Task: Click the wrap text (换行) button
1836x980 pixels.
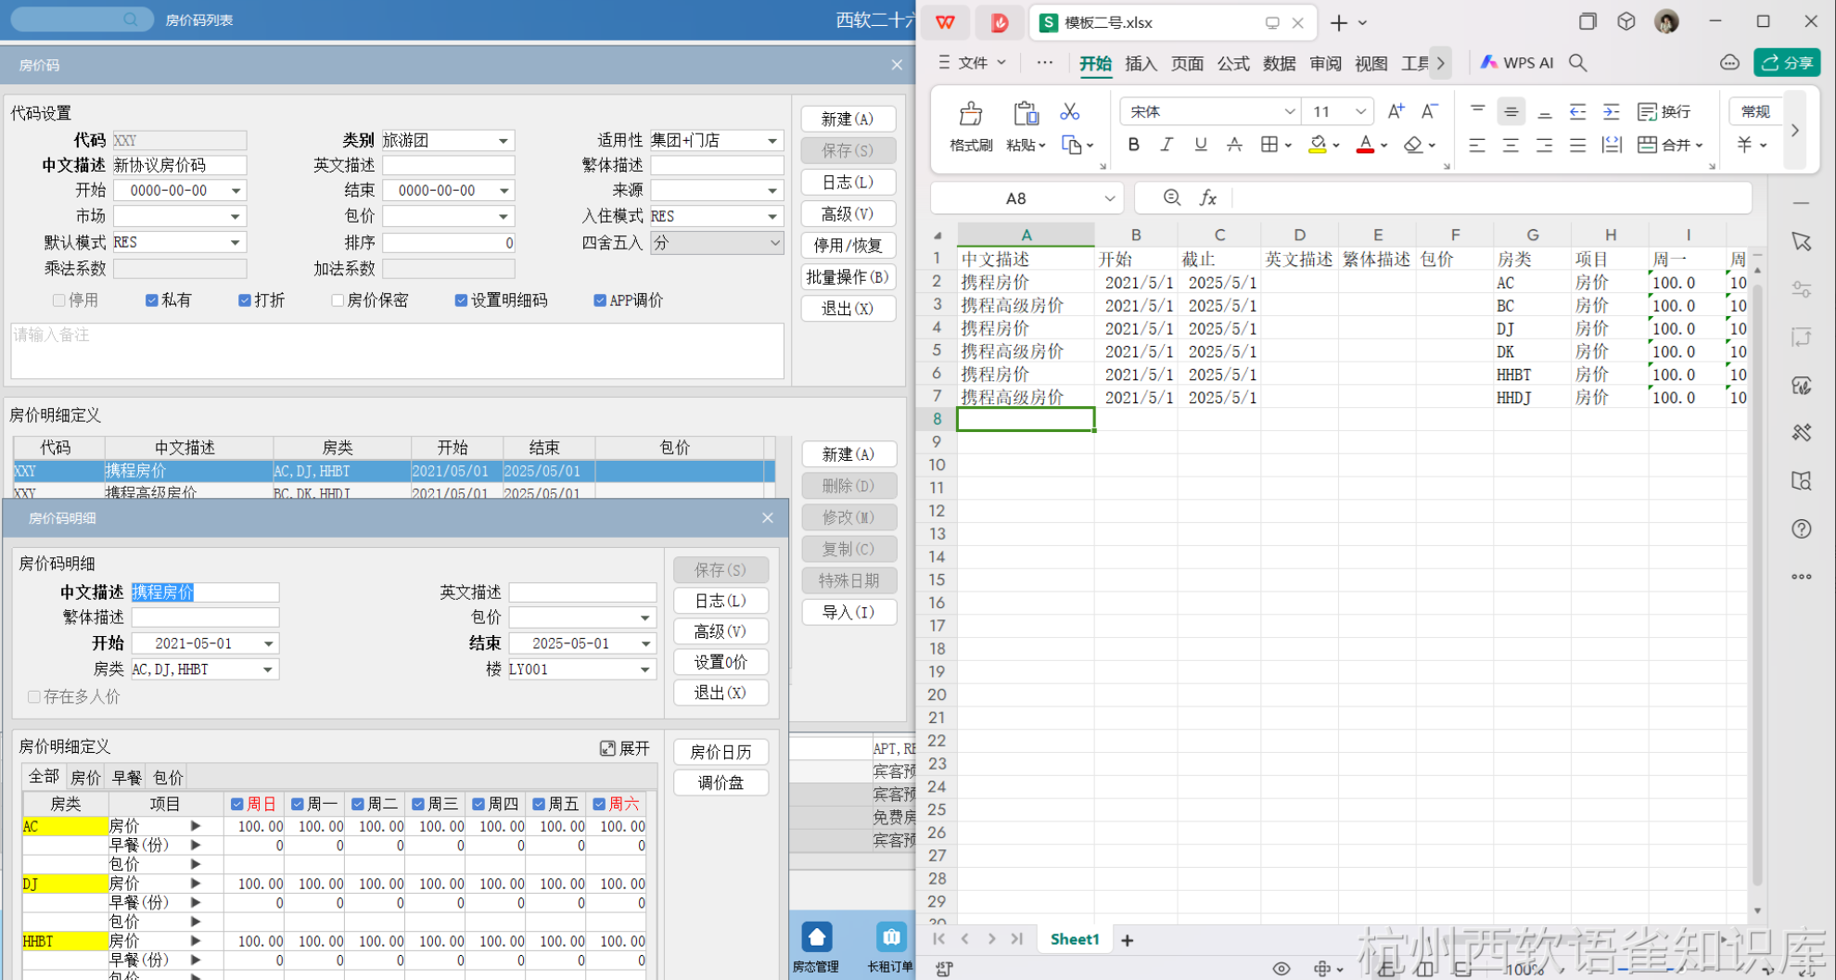Action: [x=1664, y=111]
